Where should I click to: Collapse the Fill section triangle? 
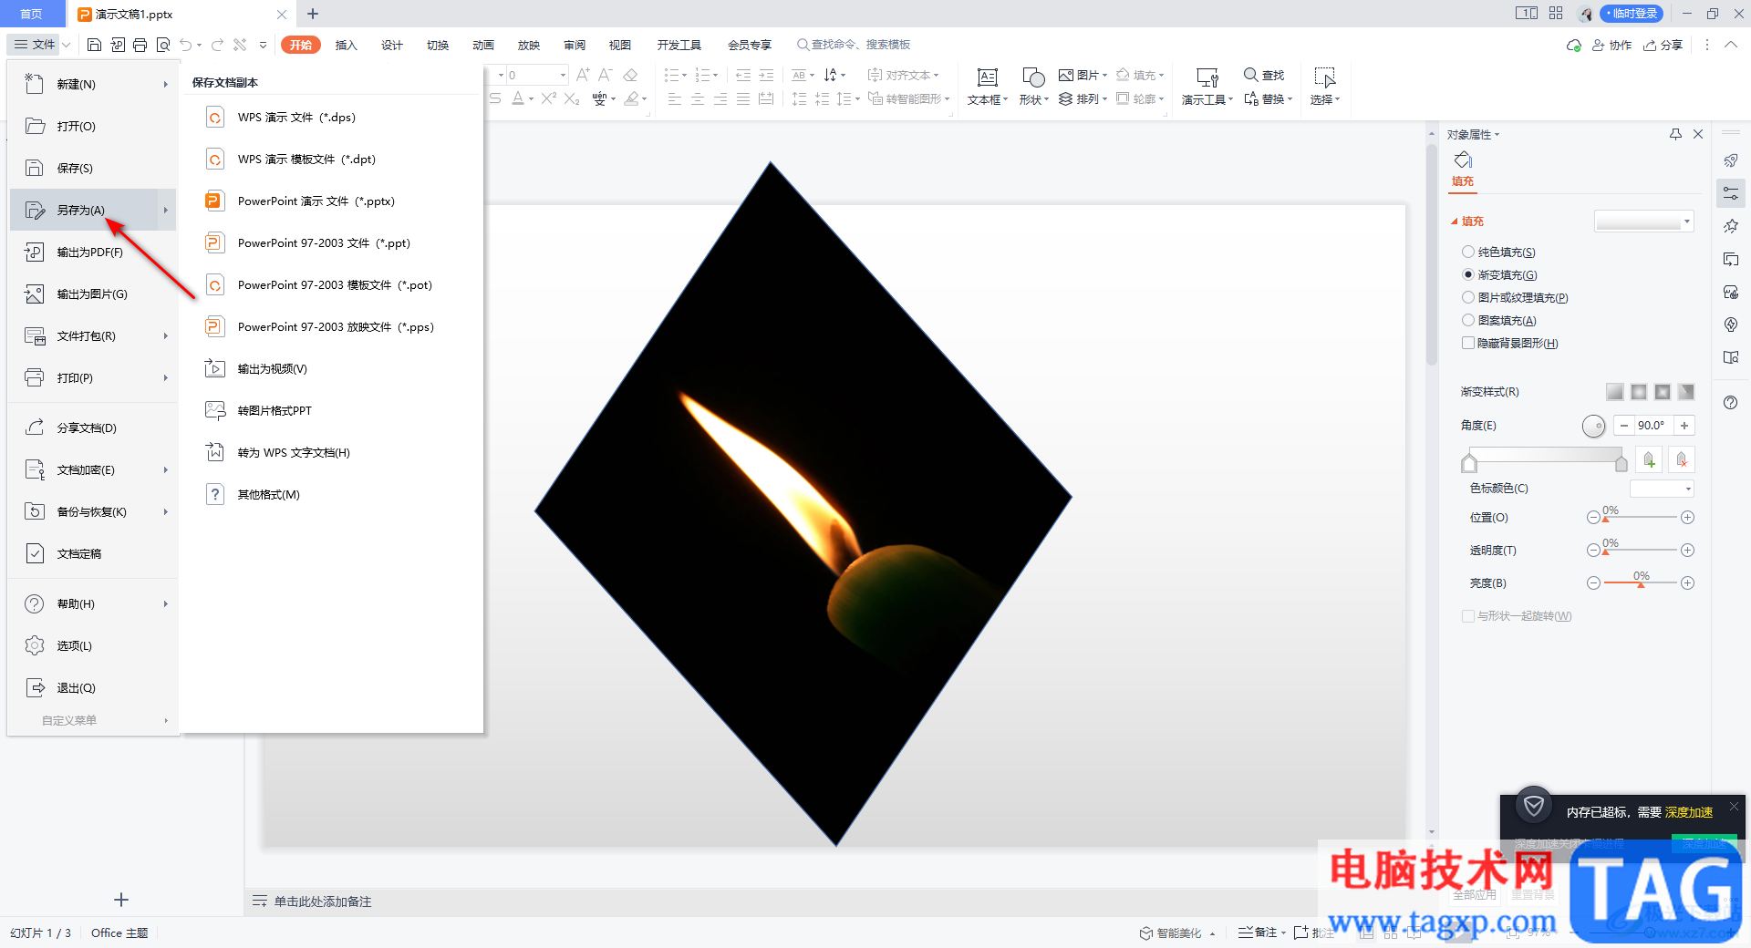(1455, 222)
